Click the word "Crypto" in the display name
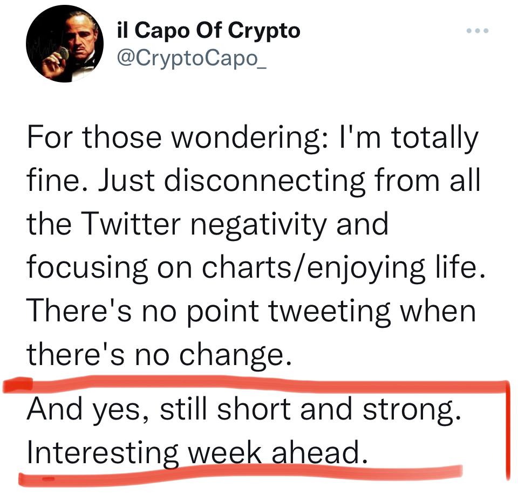 [x=264, y=31]
